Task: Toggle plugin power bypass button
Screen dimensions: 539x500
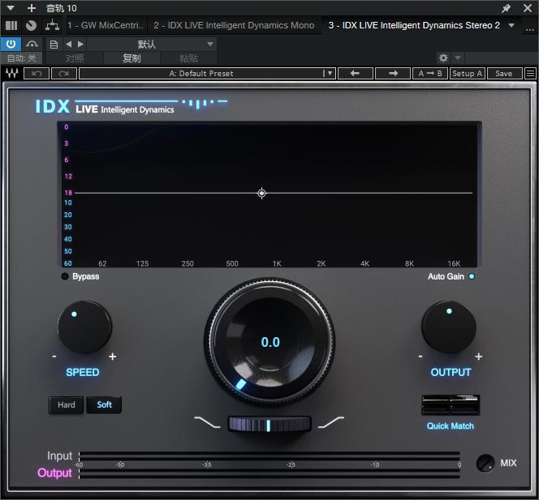Action: [11, 45]
